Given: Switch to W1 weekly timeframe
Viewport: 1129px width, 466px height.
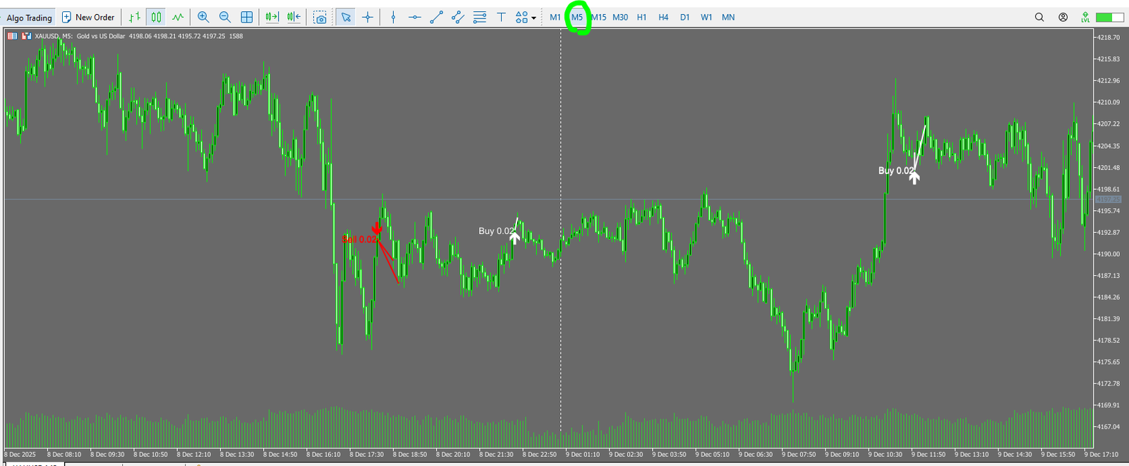Looking at the screenshot, I should point(706,17).
